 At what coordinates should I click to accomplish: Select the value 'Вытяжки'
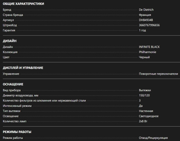pos(145,90)
